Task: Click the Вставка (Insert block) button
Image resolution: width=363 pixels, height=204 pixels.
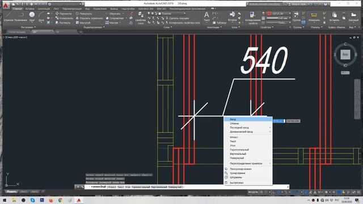Action: click(232, 17)
